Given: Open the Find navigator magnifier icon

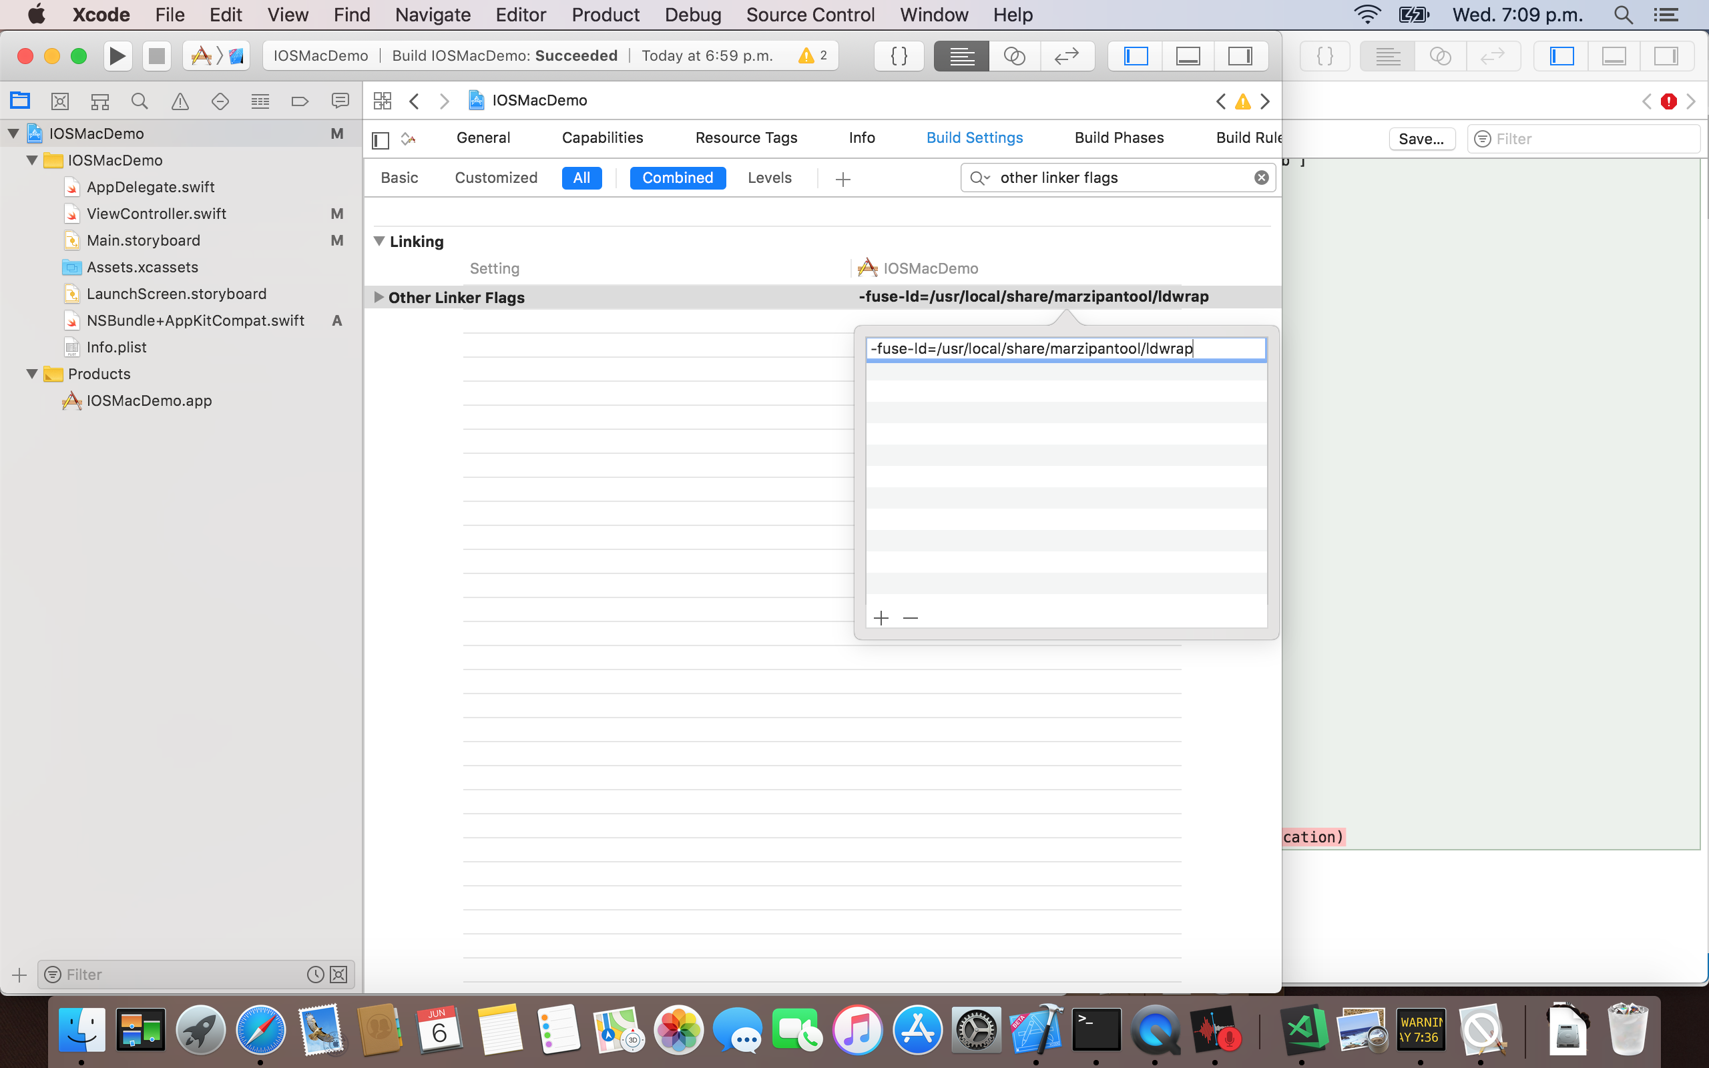Looking at the screenshot, I should click(140, 101).
